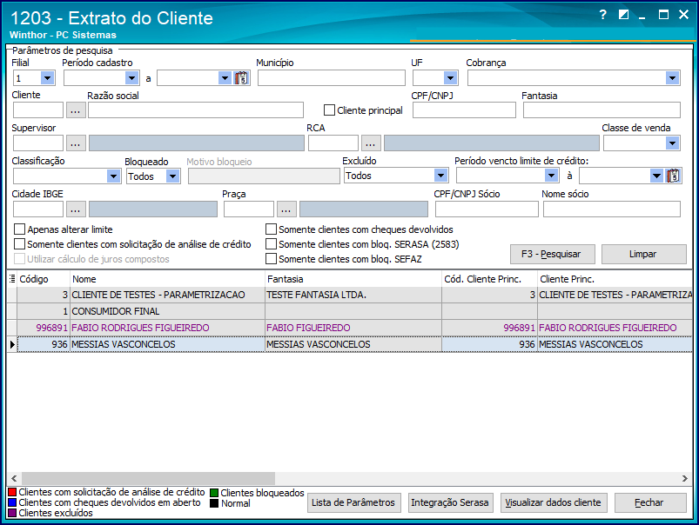This screenshot has width=699, height=525.
Task: Check Somente clientes com bloq. SERASA
Action: [x=271, y=244]
